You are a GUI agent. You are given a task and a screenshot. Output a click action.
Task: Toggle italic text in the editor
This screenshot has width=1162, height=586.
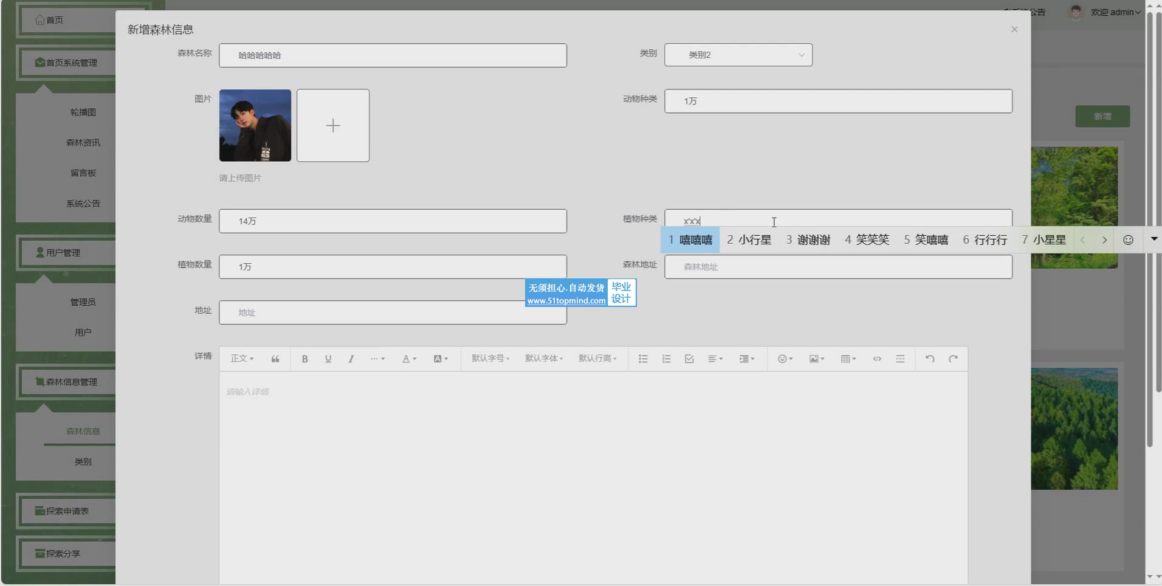click(x=351, y=359)
